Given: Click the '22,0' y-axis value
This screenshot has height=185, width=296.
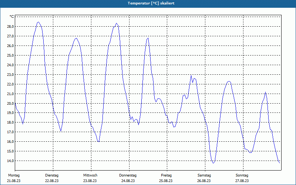Looking at the screenshot, I should [10, 84].
